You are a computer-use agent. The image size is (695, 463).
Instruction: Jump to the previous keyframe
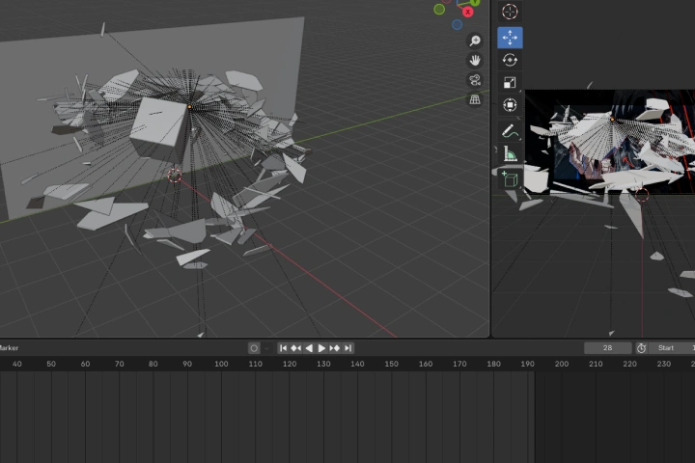click(x=295, y=348)
